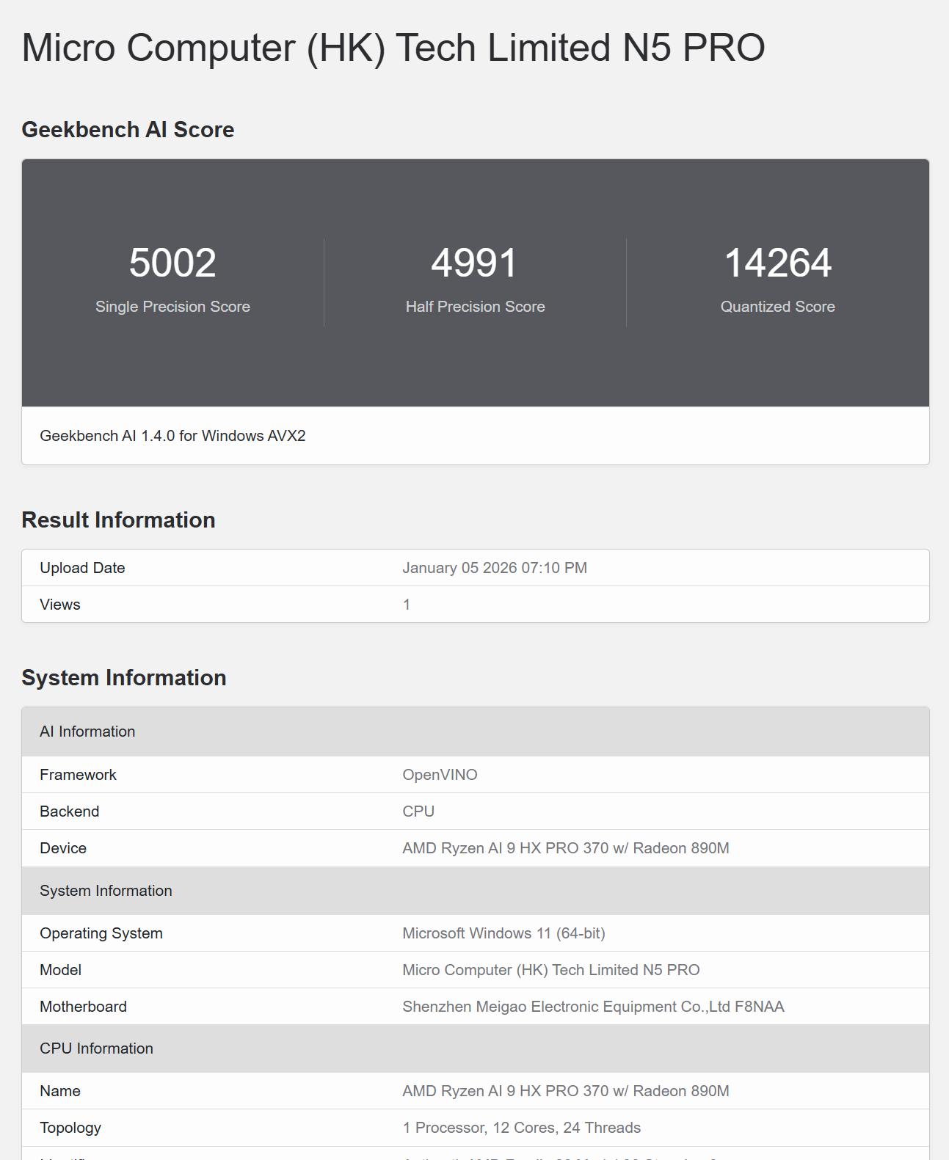Select the Microsoft Windows 11 value
949x1160 pixels.
click(x=503, y=933)
